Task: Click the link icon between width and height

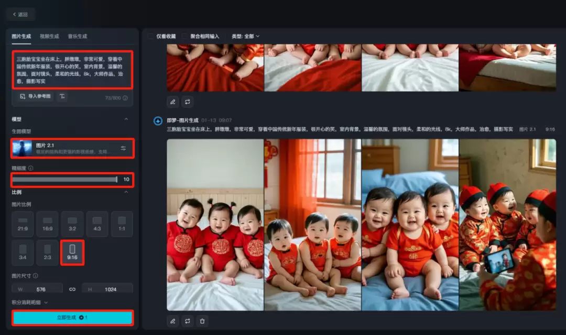Action: pyautogui.click(x=73, y=289)
